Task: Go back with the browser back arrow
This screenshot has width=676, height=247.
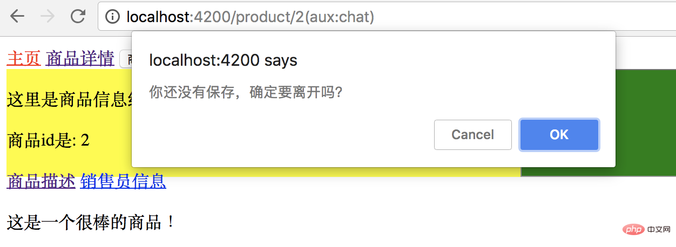Action: (17, 17)
